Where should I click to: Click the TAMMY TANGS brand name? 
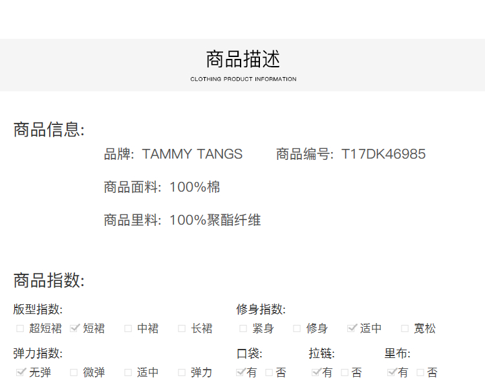(x=192, y=154)
